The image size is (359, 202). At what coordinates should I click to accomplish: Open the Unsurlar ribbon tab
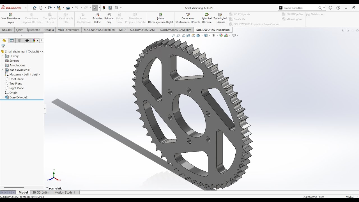pos(7,30)
